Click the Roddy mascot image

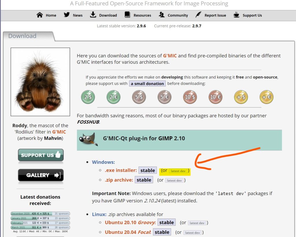click(40, 82)
